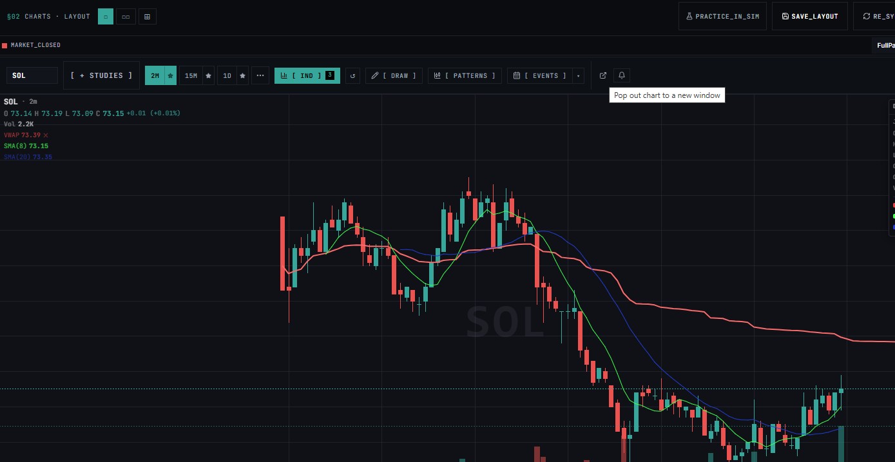
Task: Click the CHARTS · LAYOUT header text
Action: [x=57, y=16]
